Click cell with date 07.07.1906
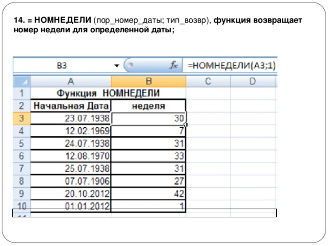328x246 pixels. [x=71, y=181]
